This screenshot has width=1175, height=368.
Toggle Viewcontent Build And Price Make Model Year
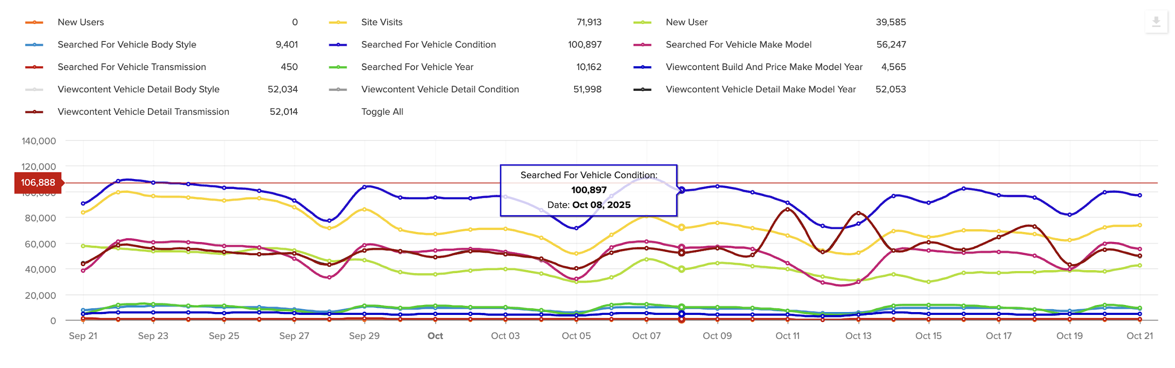click(x=764, y=67)
